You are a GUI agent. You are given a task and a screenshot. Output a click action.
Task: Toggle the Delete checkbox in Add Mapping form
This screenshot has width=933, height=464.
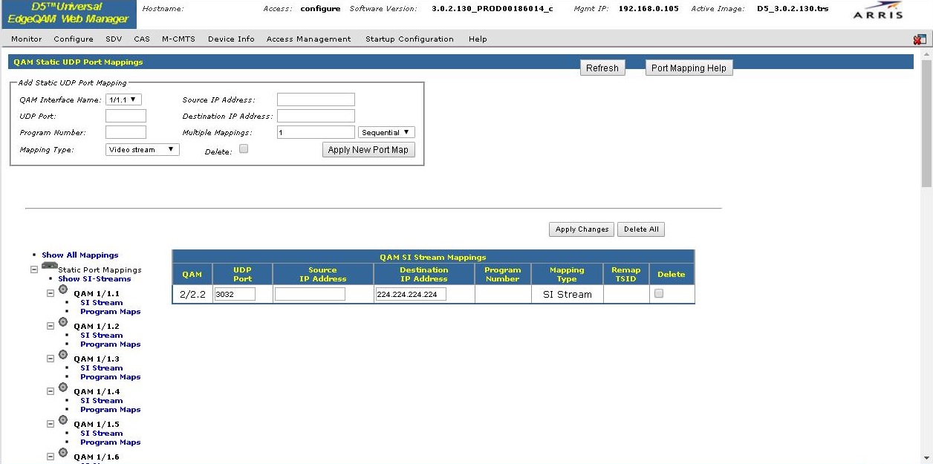(244, 149)
